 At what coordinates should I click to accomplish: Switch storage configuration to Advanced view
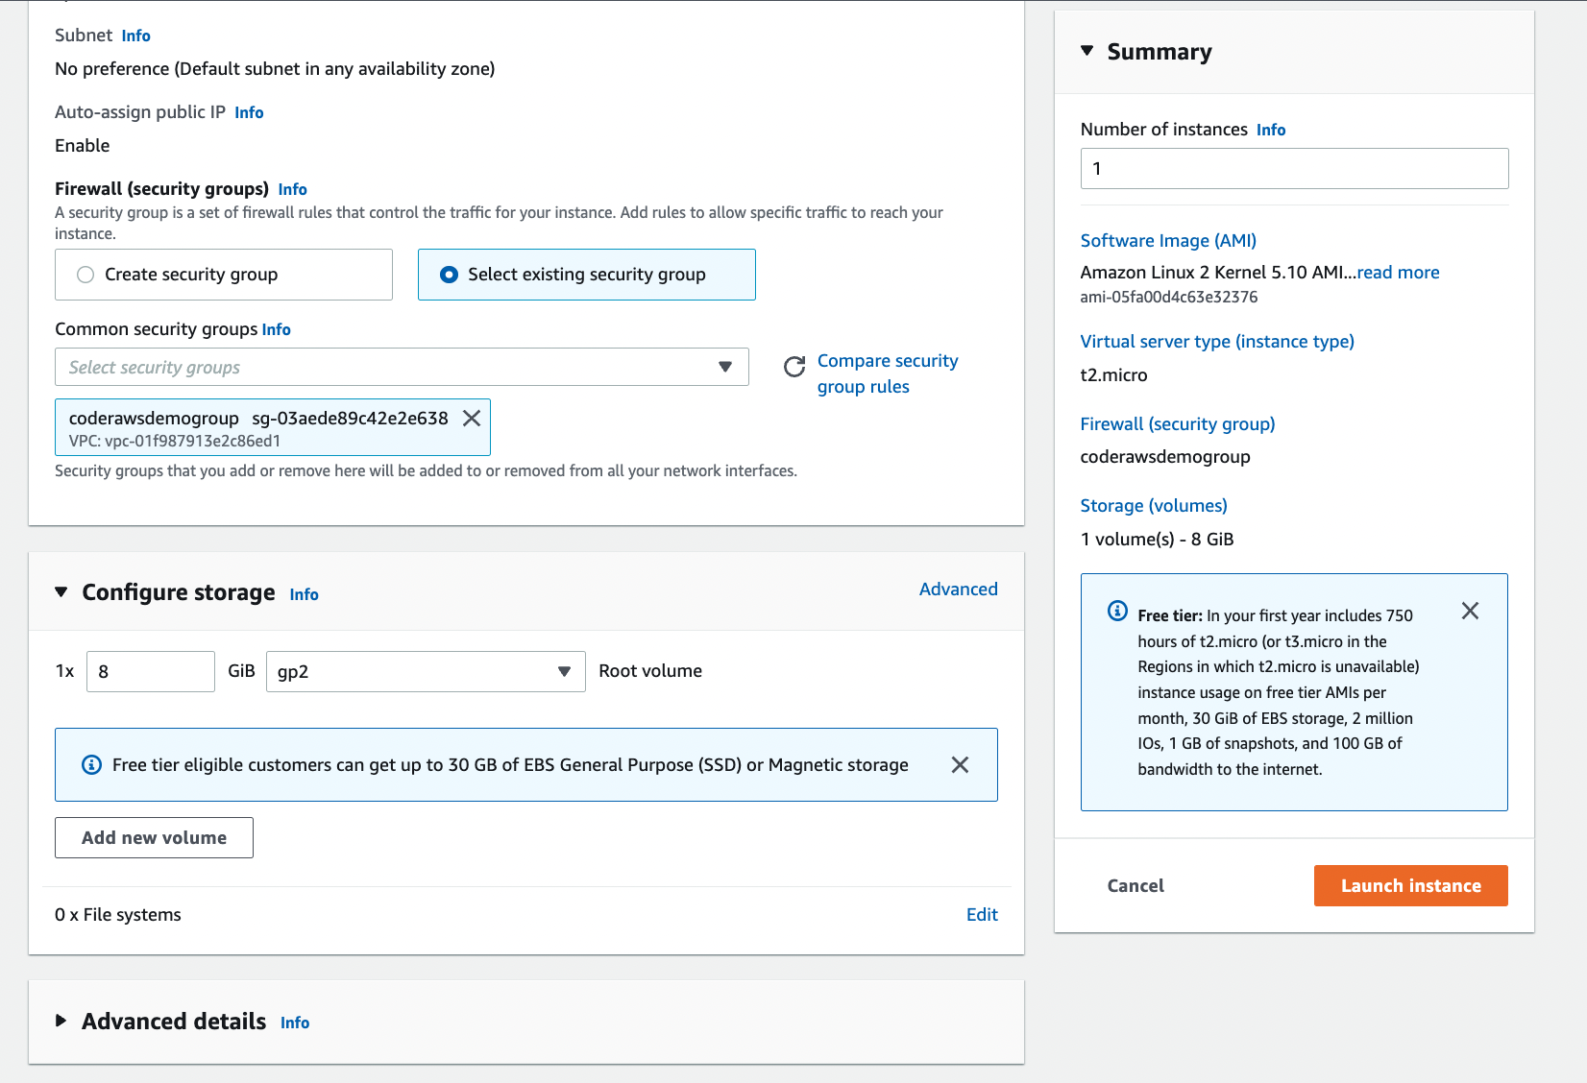[x=958, y=590]
